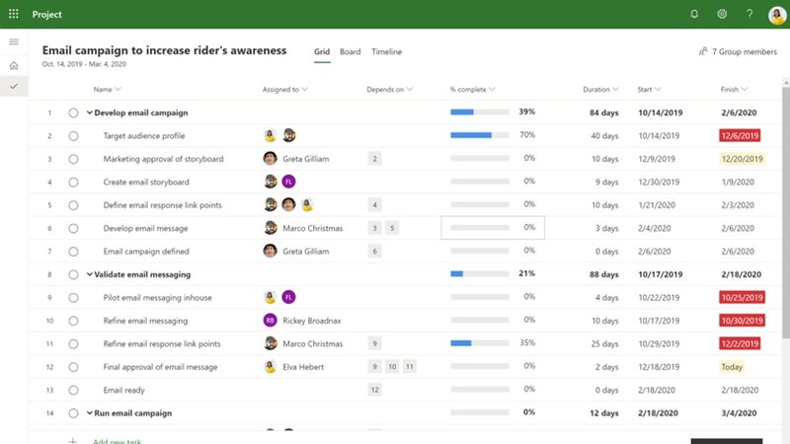Image resolution: width=790 pixels, height=444 pixels.
Task: Open the settings gear icon
Action: coord(722,15)
